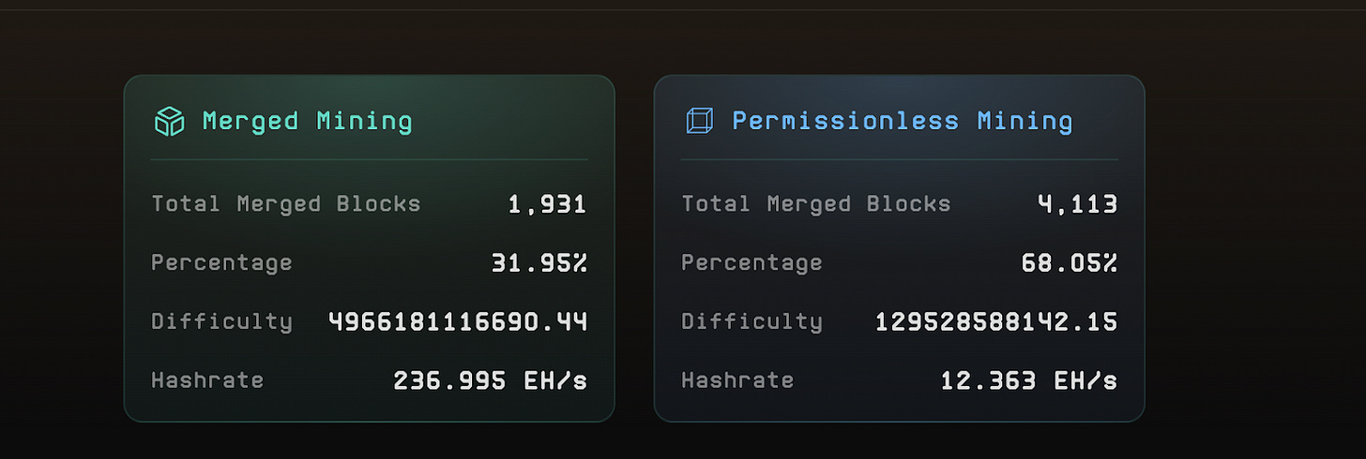Click Difficulty label in Merged Mining card
The image size is (1366, 459).
pos(221,322)
